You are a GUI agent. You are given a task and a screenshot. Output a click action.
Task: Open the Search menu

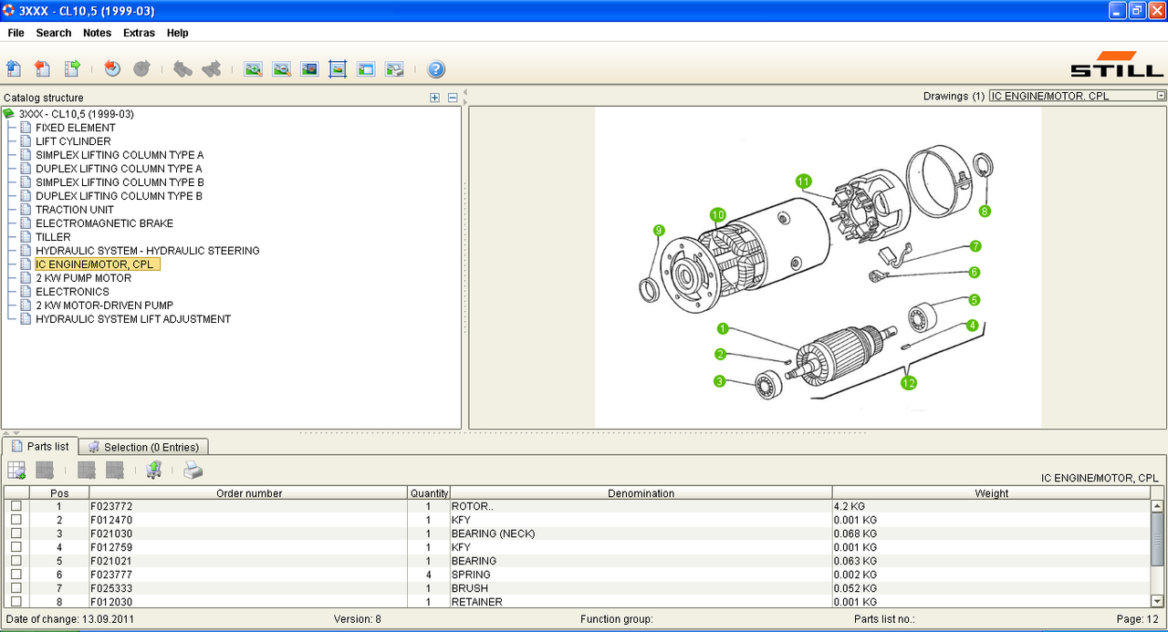(x=54, y=33)
